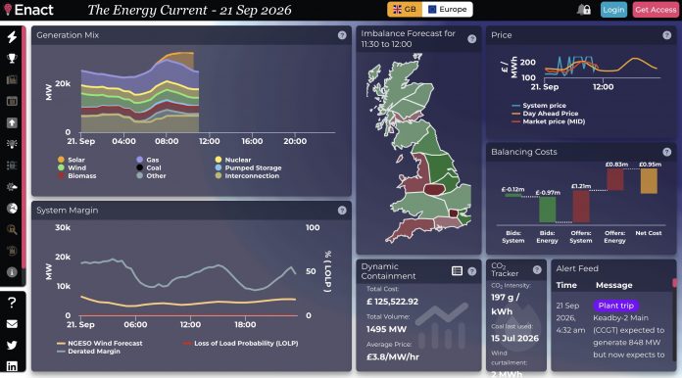Screen dimensions: 682x378
Task: Open Imbalance Forecast help question icon
Action: point(471,38)
